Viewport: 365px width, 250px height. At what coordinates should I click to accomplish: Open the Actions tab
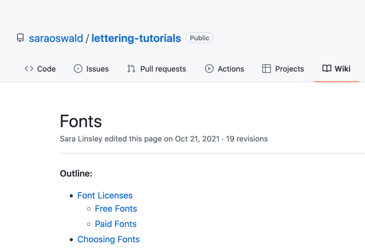click(231, 69)
